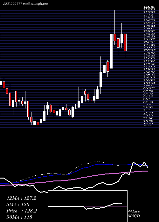Click inside the MACD inset chart box
Viewport: 159px width, 222px height.
pos(87,206)
